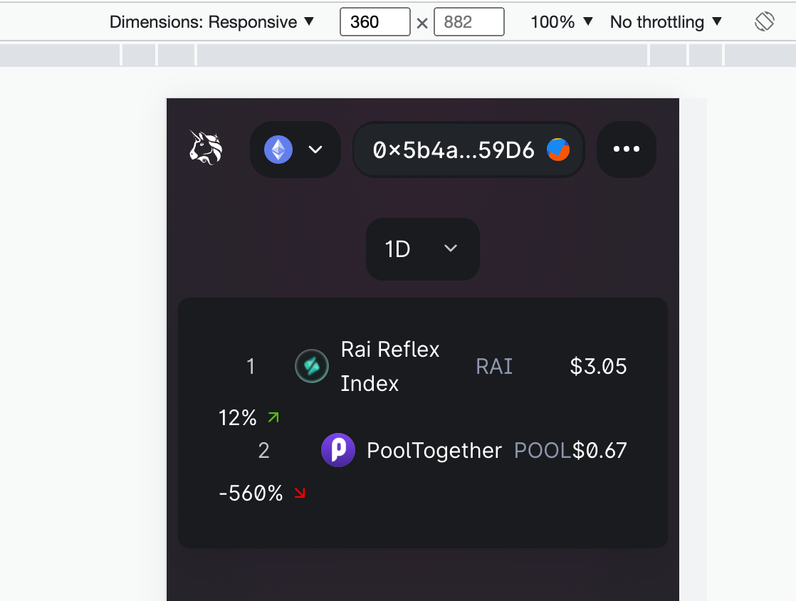Click the POOL ticker symbol

click(x=542, y=450)
